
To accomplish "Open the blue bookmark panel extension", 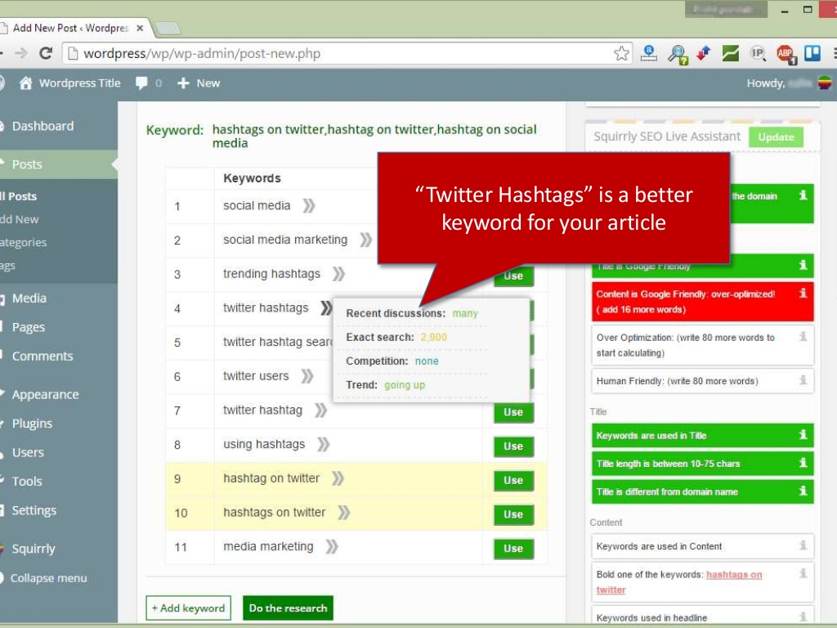I will [812, 53].
